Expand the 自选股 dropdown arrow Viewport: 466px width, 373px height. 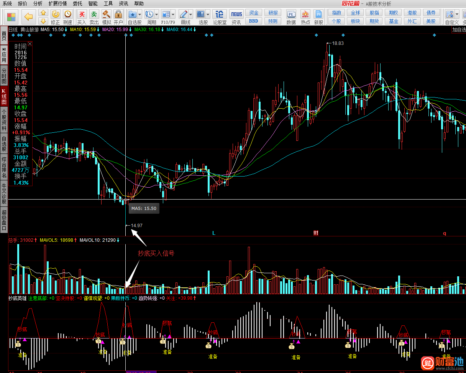click(139, 14)
